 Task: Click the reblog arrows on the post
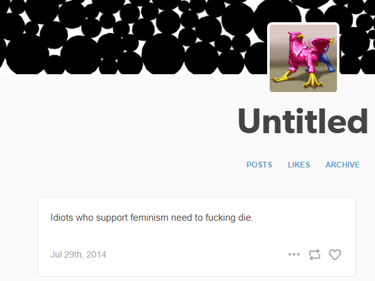[x=315, y=254]
